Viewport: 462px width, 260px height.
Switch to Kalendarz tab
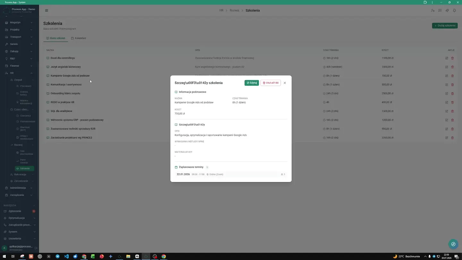click(x=79, y=38)
